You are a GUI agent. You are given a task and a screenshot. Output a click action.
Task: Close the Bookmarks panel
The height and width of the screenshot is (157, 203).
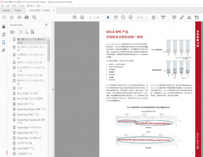(46, 25)
